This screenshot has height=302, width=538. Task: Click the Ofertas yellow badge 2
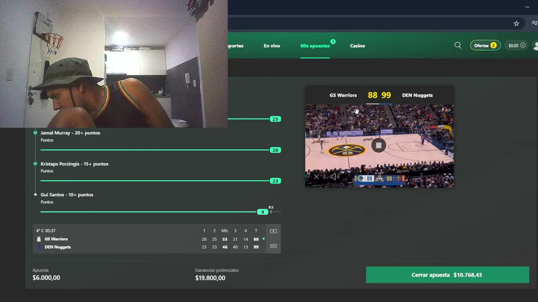point(493,45)
